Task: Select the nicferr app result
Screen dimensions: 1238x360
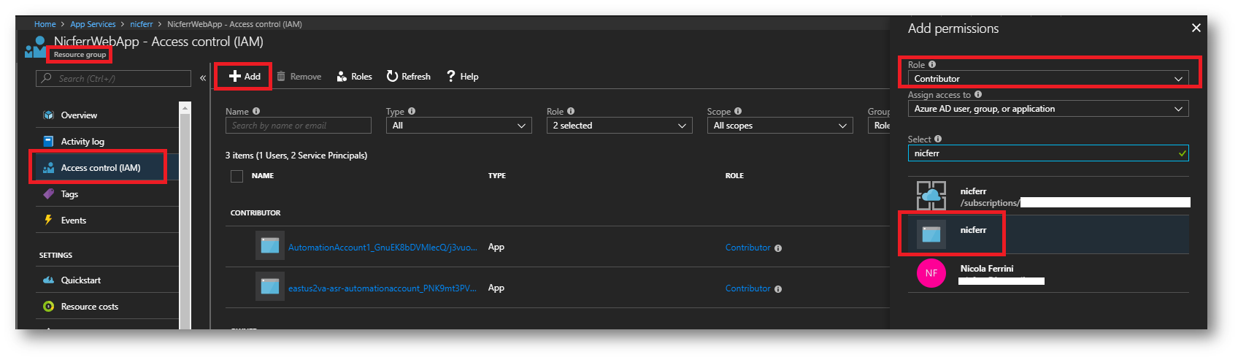Action: tap(1048, 234)
